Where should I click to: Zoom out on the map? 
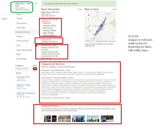88,19
